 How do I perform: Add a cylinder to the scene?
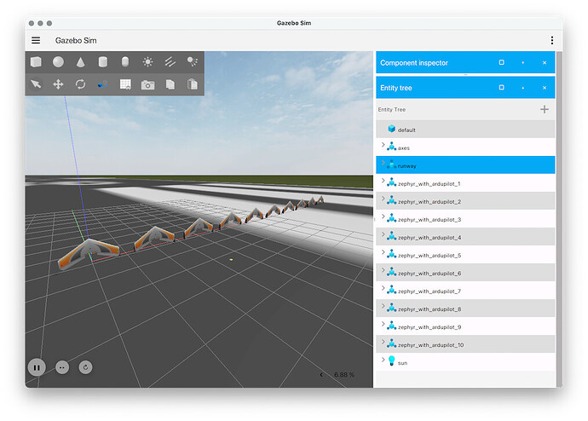[x=103, y=62]
